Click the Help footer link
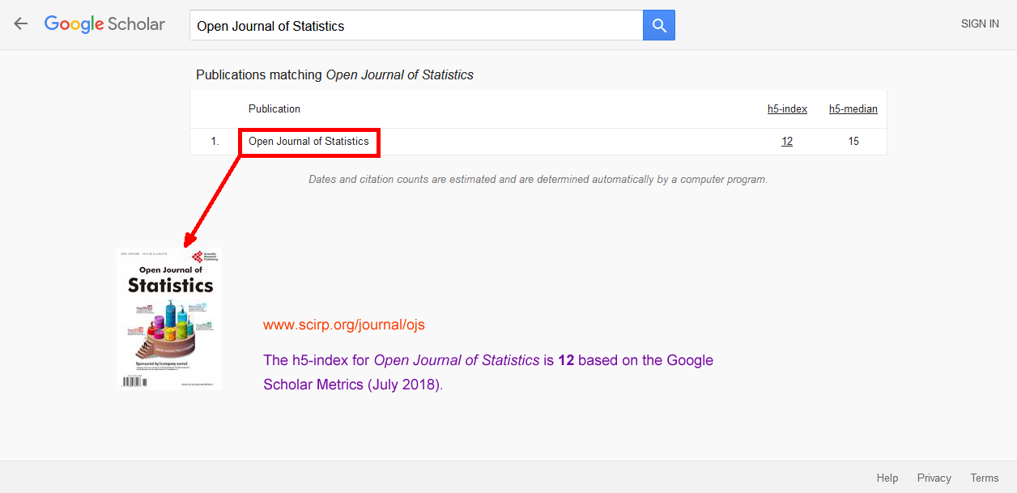 click(x=887, y=478)
